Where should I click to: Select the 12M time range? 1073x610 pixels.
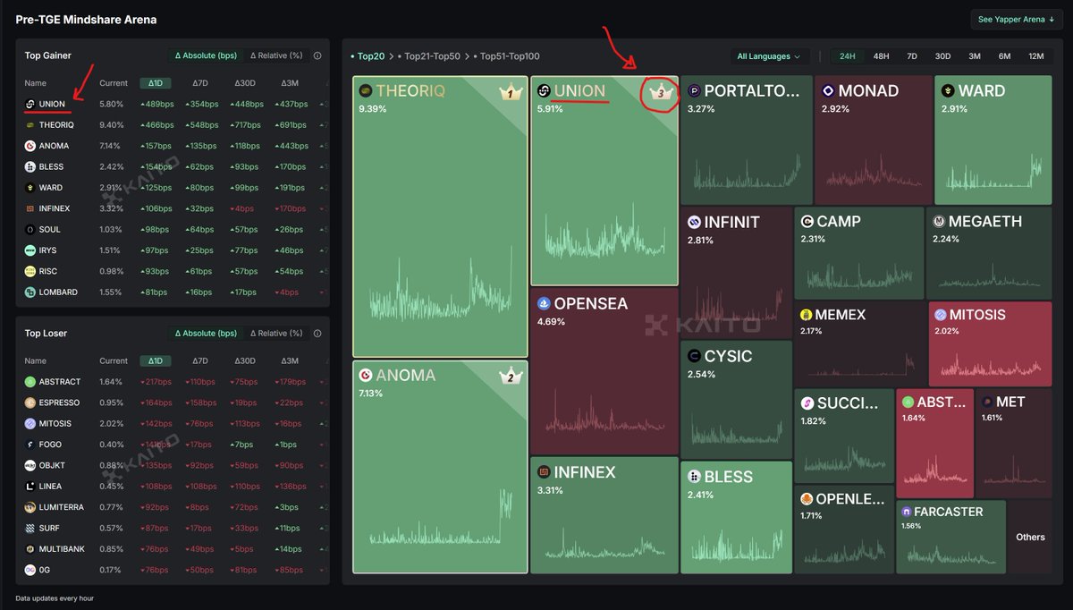point(1036,56)
